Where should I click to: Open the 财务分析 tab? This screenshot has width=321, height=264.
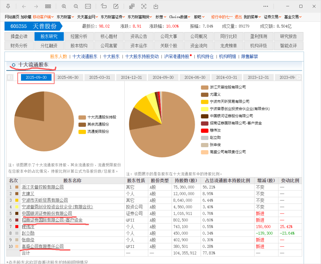click(19, 46)
